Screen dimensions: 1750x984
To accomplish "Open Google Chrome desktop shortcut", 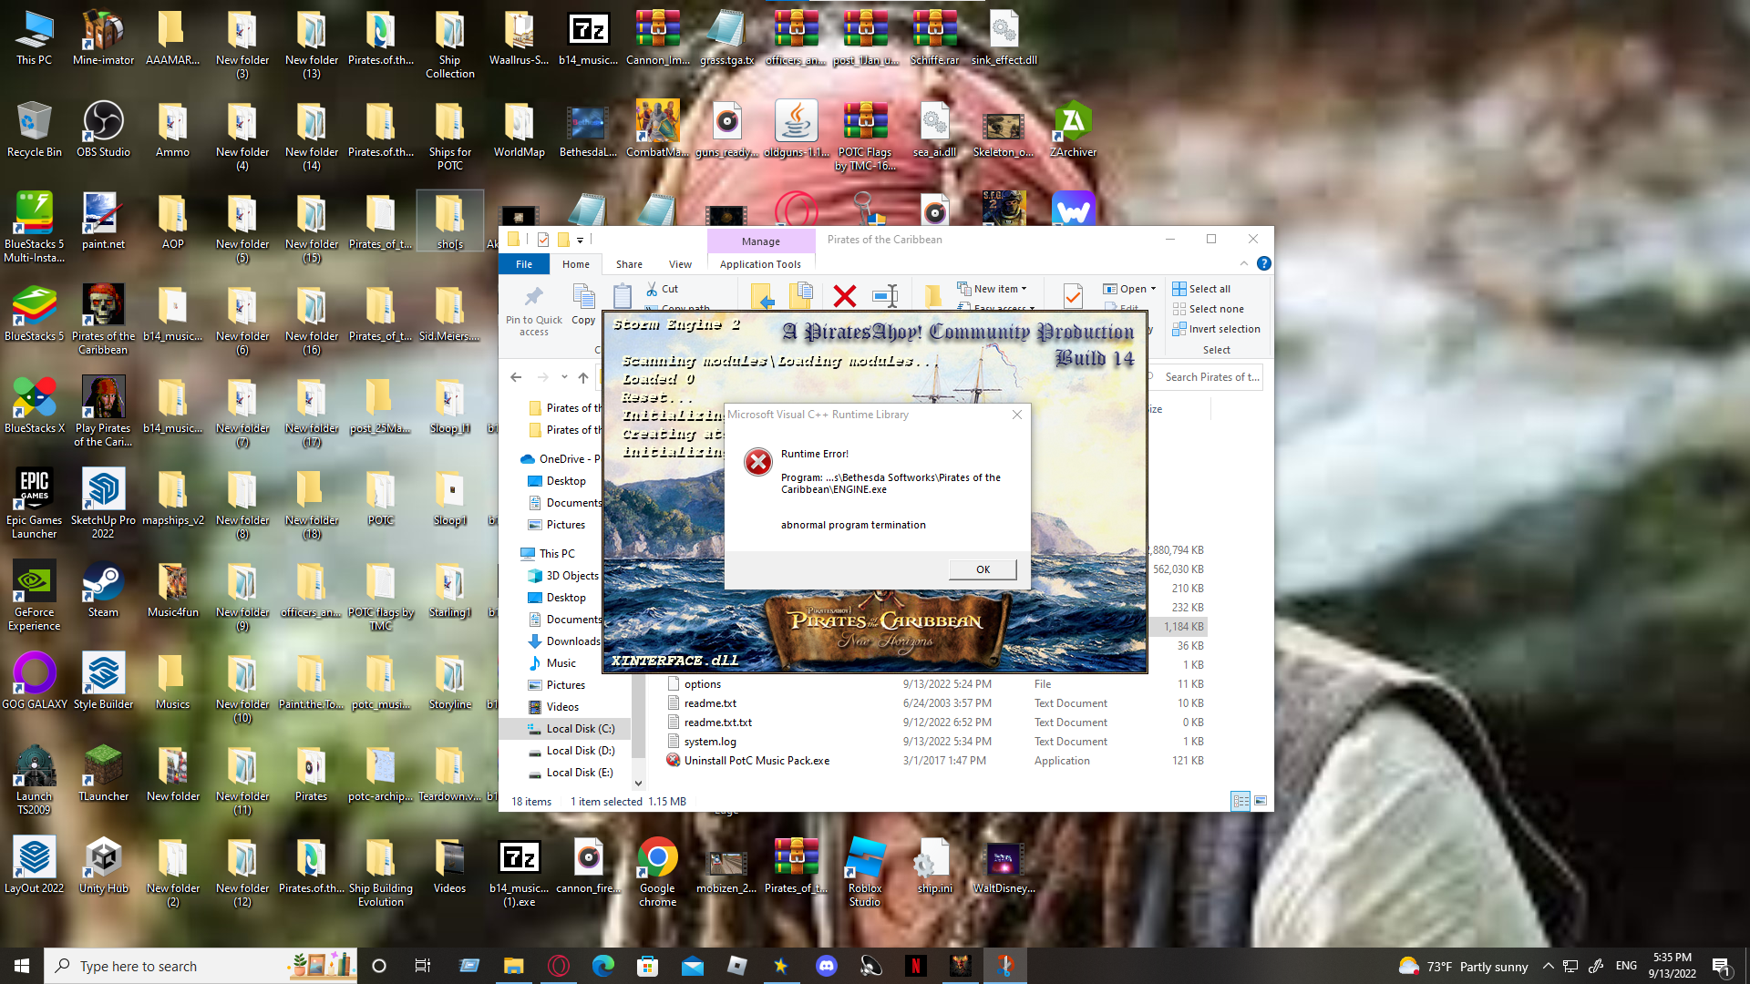I will coord(657,872).
